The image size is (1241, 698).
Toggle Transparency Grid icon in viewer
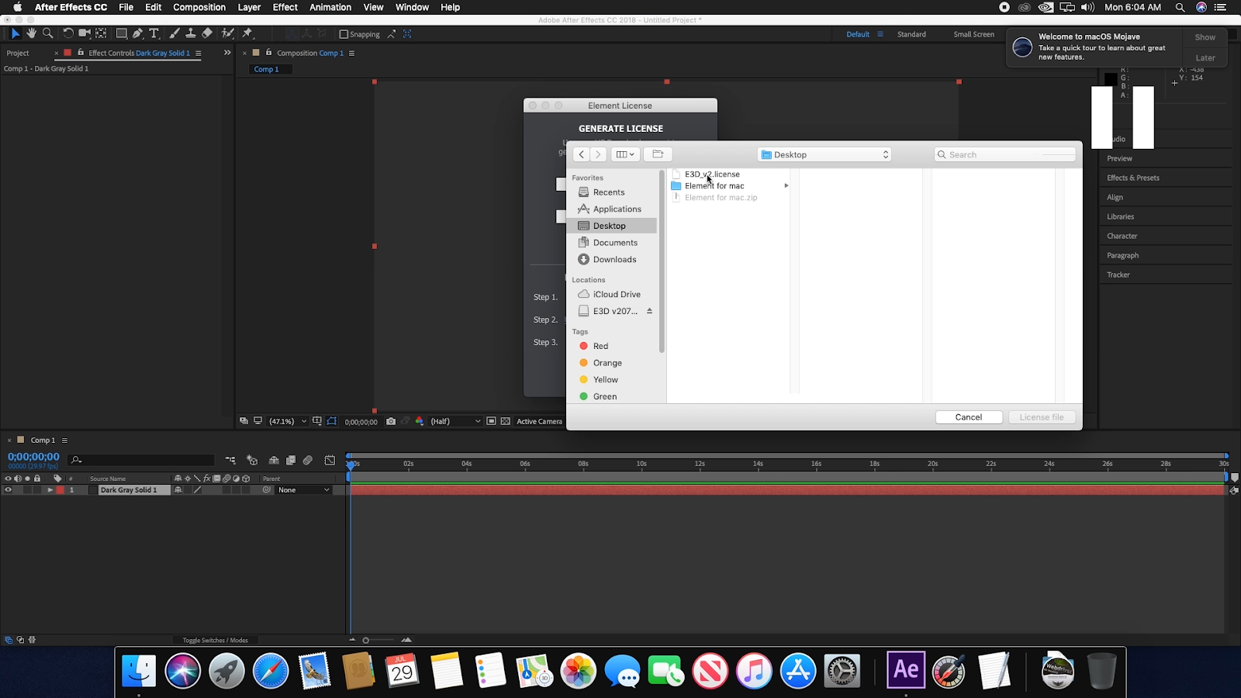[506, 421]
